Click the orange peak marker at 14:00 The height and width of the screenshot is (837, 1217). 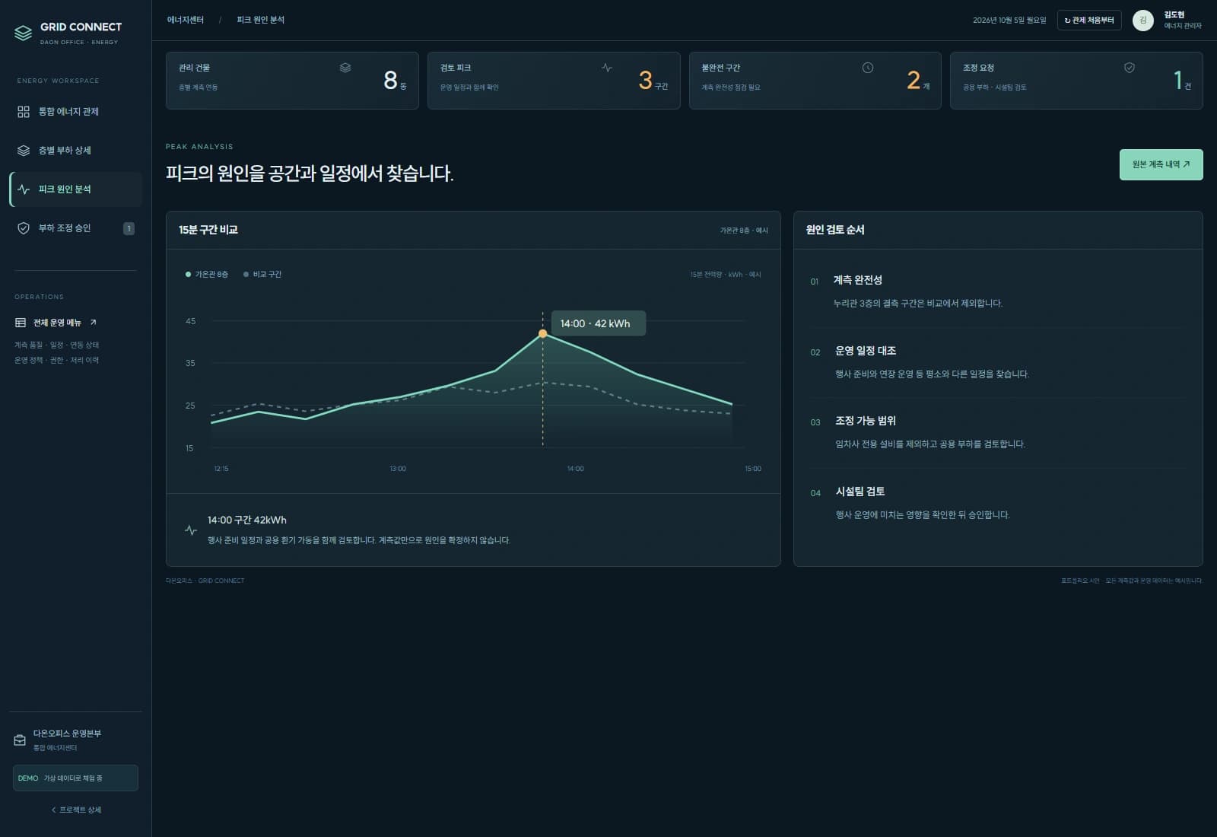tap(542, 334)
